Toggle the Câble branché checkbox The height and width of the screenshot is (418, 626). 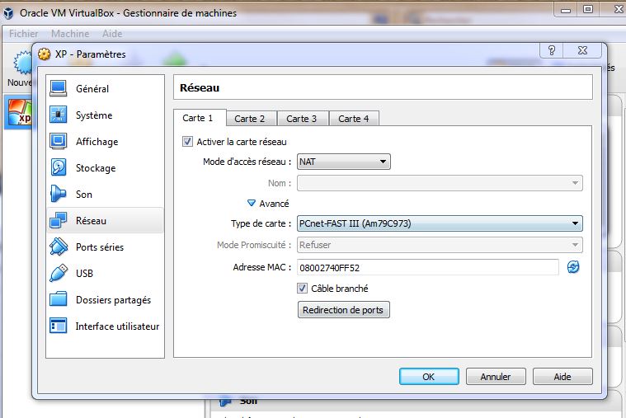point(302,289)
